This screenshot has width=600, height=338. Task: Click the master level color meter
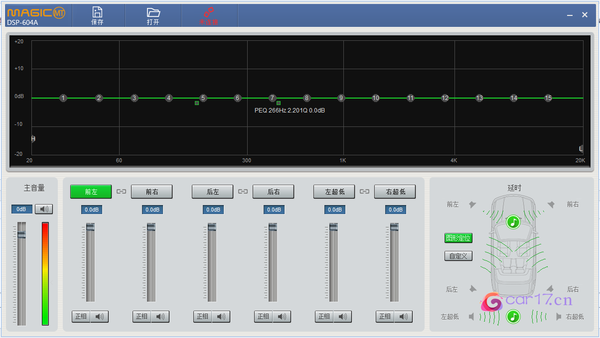(45, 274)
